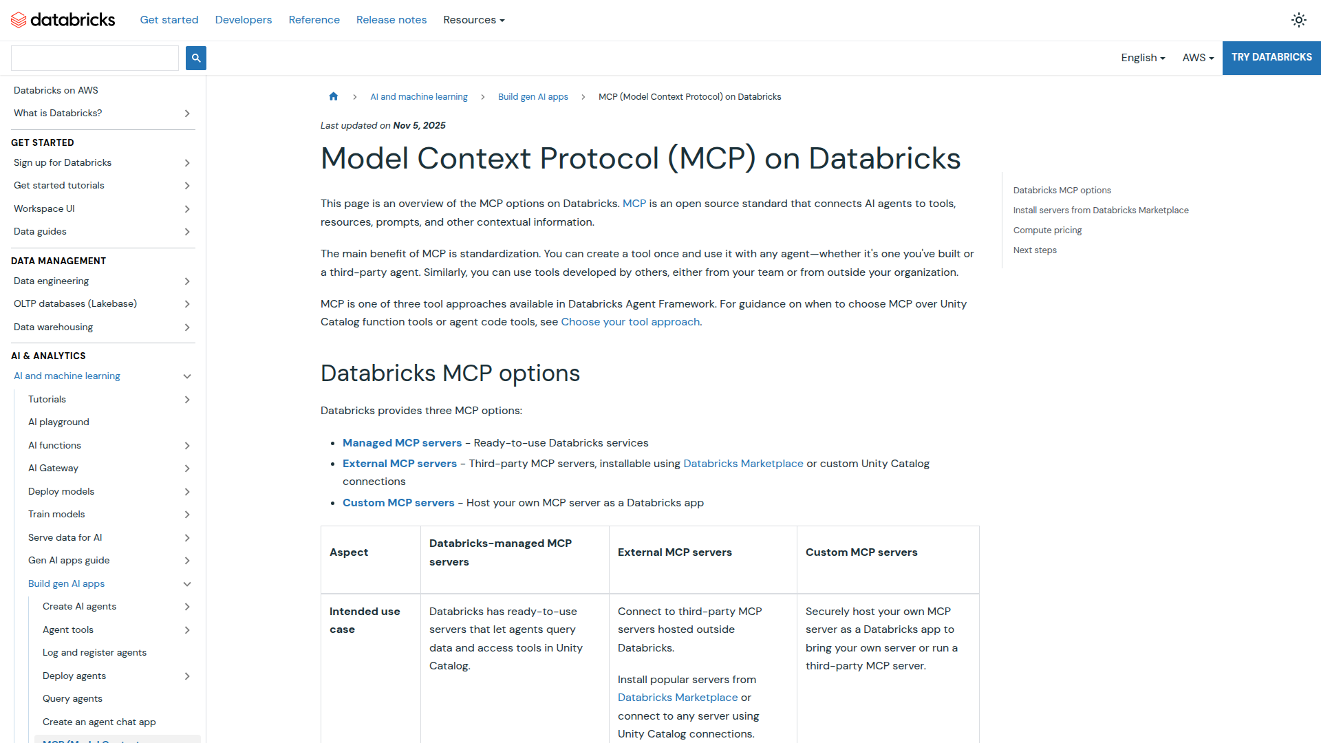Image resolution: width=1321 pixels, height=743 pixels.
Task: Select AI playground in the sidebar
Action: point(58,422)
